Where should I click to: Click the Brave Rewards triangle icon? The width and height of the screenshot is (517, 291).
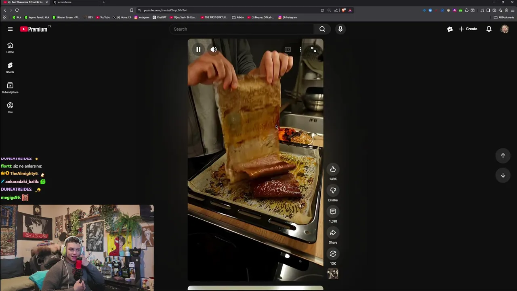point(350,10)
